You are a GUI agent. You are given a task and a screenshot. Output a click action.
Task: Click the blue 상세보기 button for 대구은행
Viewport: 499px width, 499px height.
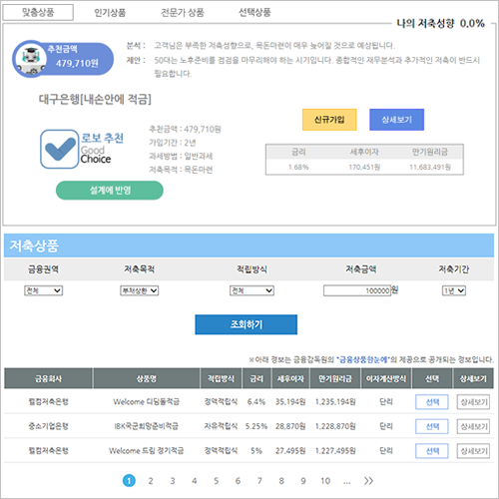point(396,120)
